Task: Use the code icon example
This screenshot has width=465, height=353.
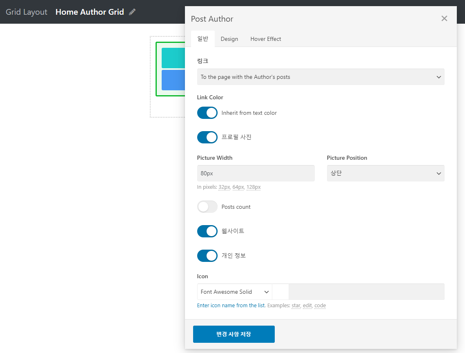Action: 320,306
